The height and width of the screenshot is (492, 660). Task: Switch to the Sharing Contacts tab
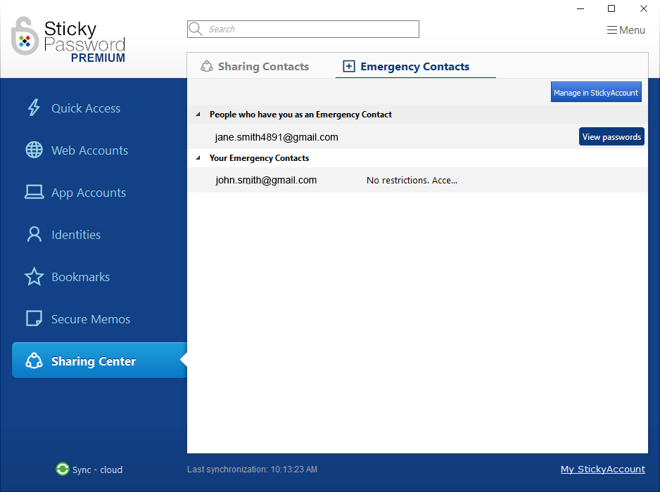point(255,67)
